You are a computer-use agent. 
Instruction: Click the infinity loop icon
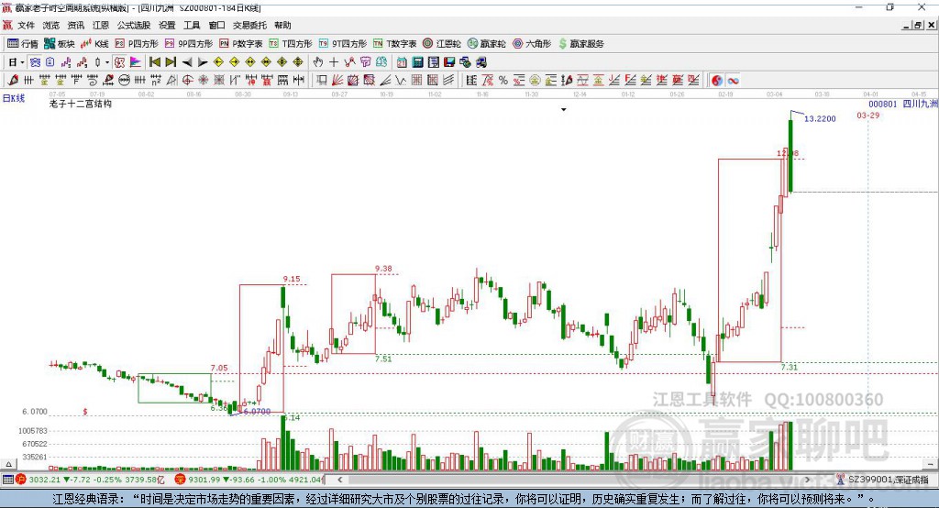pyautogui.click(x=733, y=81)
